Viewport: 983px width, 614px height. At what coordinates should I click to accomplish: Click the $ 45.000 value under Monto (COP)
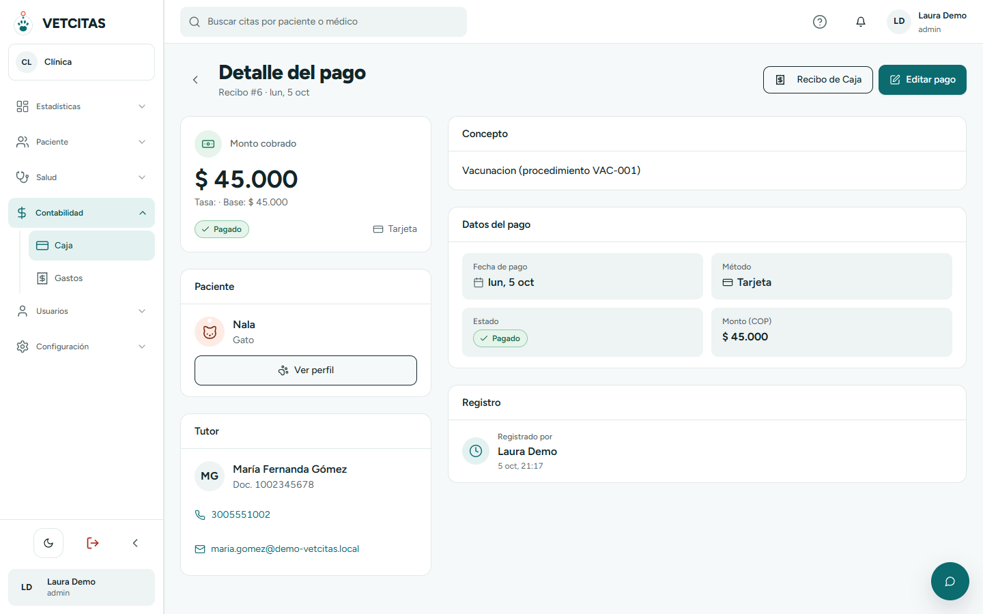tap(745, 337)
